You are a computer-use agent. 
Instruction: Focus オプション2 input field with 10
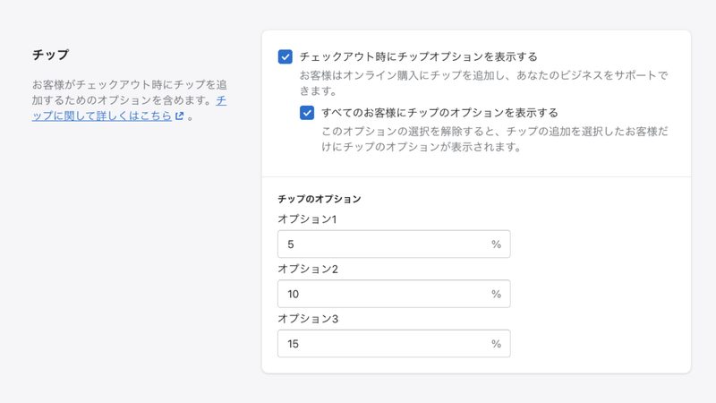point(394,294)
